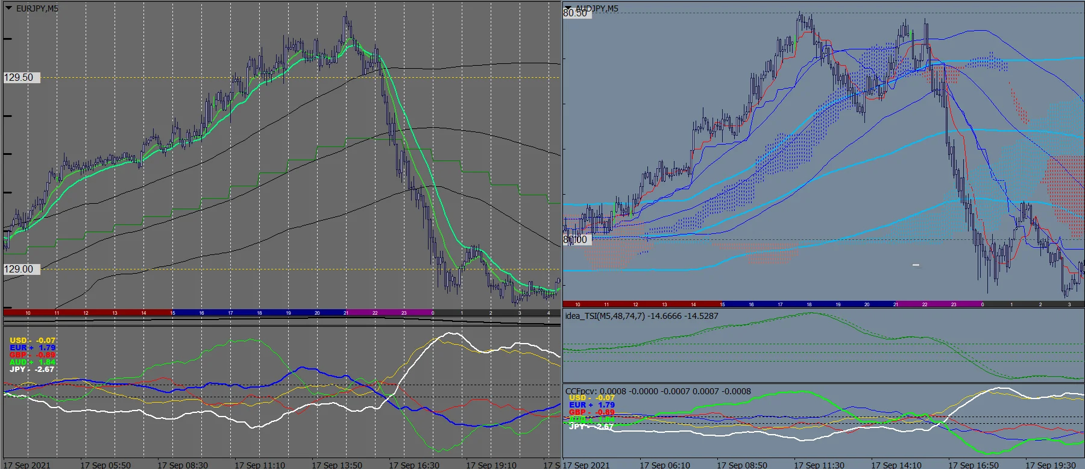This screenshot has width=1085, height=469.
Task: Click hour 21 marker on EURJPY session bar
Action: [x=346, y=313]
